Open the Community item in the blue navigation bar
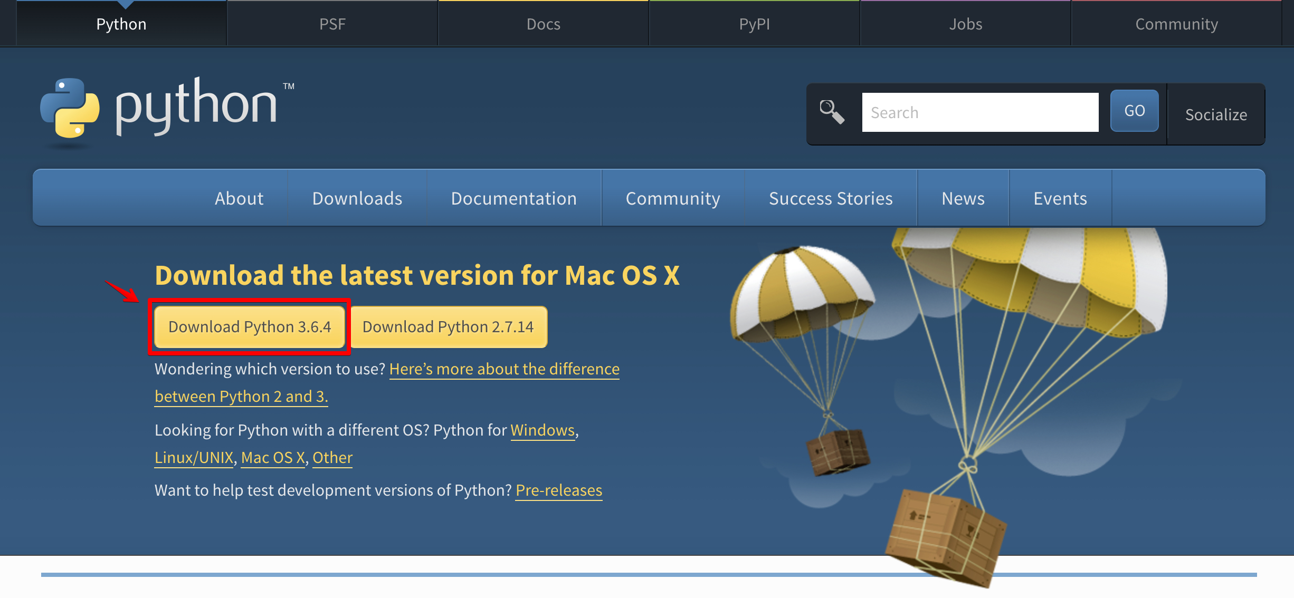Image resolution: width=1294 pixels, height=598 pixels. point(673,198)
